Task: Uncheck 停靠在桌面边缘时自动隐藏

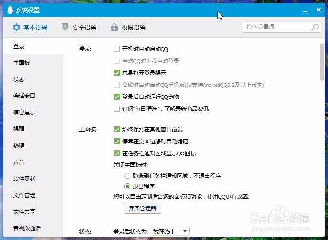Action: [x=117, y=141]
